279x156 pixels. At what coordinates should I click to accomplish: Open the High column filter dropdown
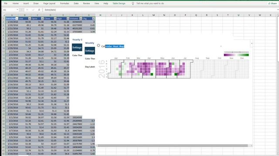68,19
